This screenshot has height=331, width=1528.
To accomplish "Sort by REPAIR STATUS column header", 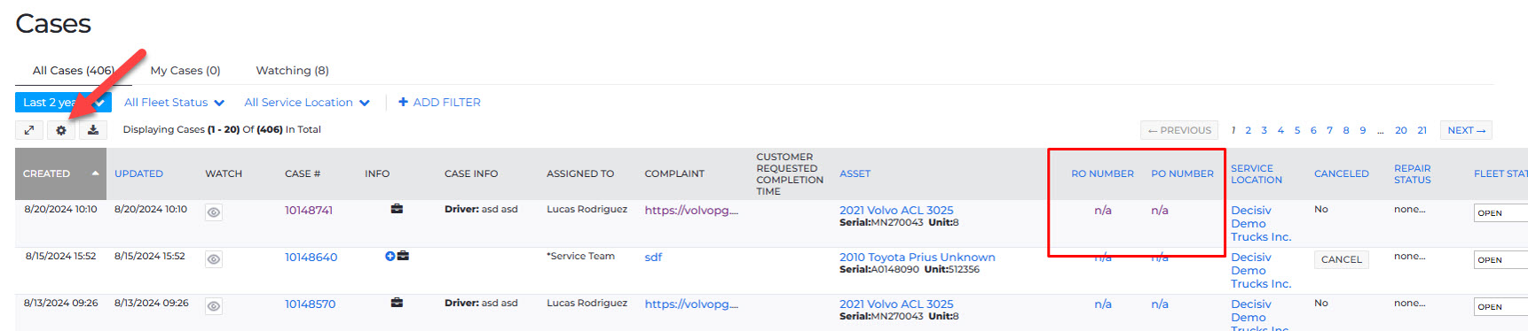I will [1413, 174].
